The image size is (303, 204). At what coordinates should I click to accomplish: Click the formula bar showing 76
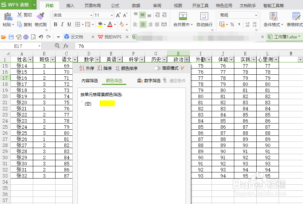pos(189,46)
